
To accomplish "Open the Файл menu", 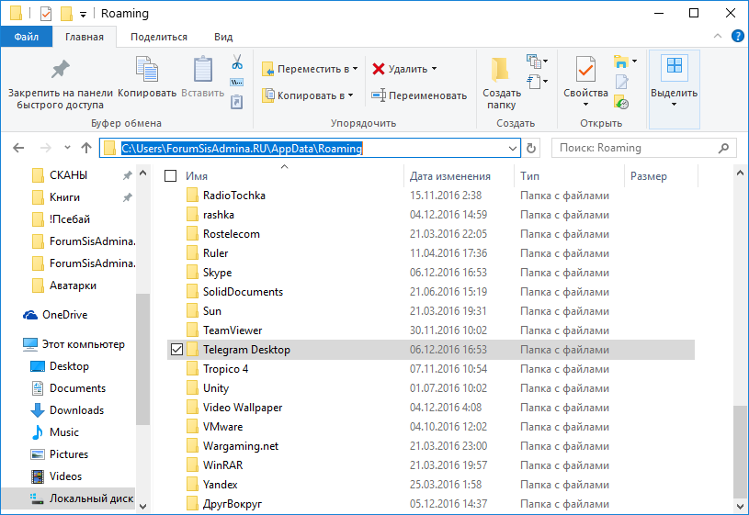I will coord(27,37).
